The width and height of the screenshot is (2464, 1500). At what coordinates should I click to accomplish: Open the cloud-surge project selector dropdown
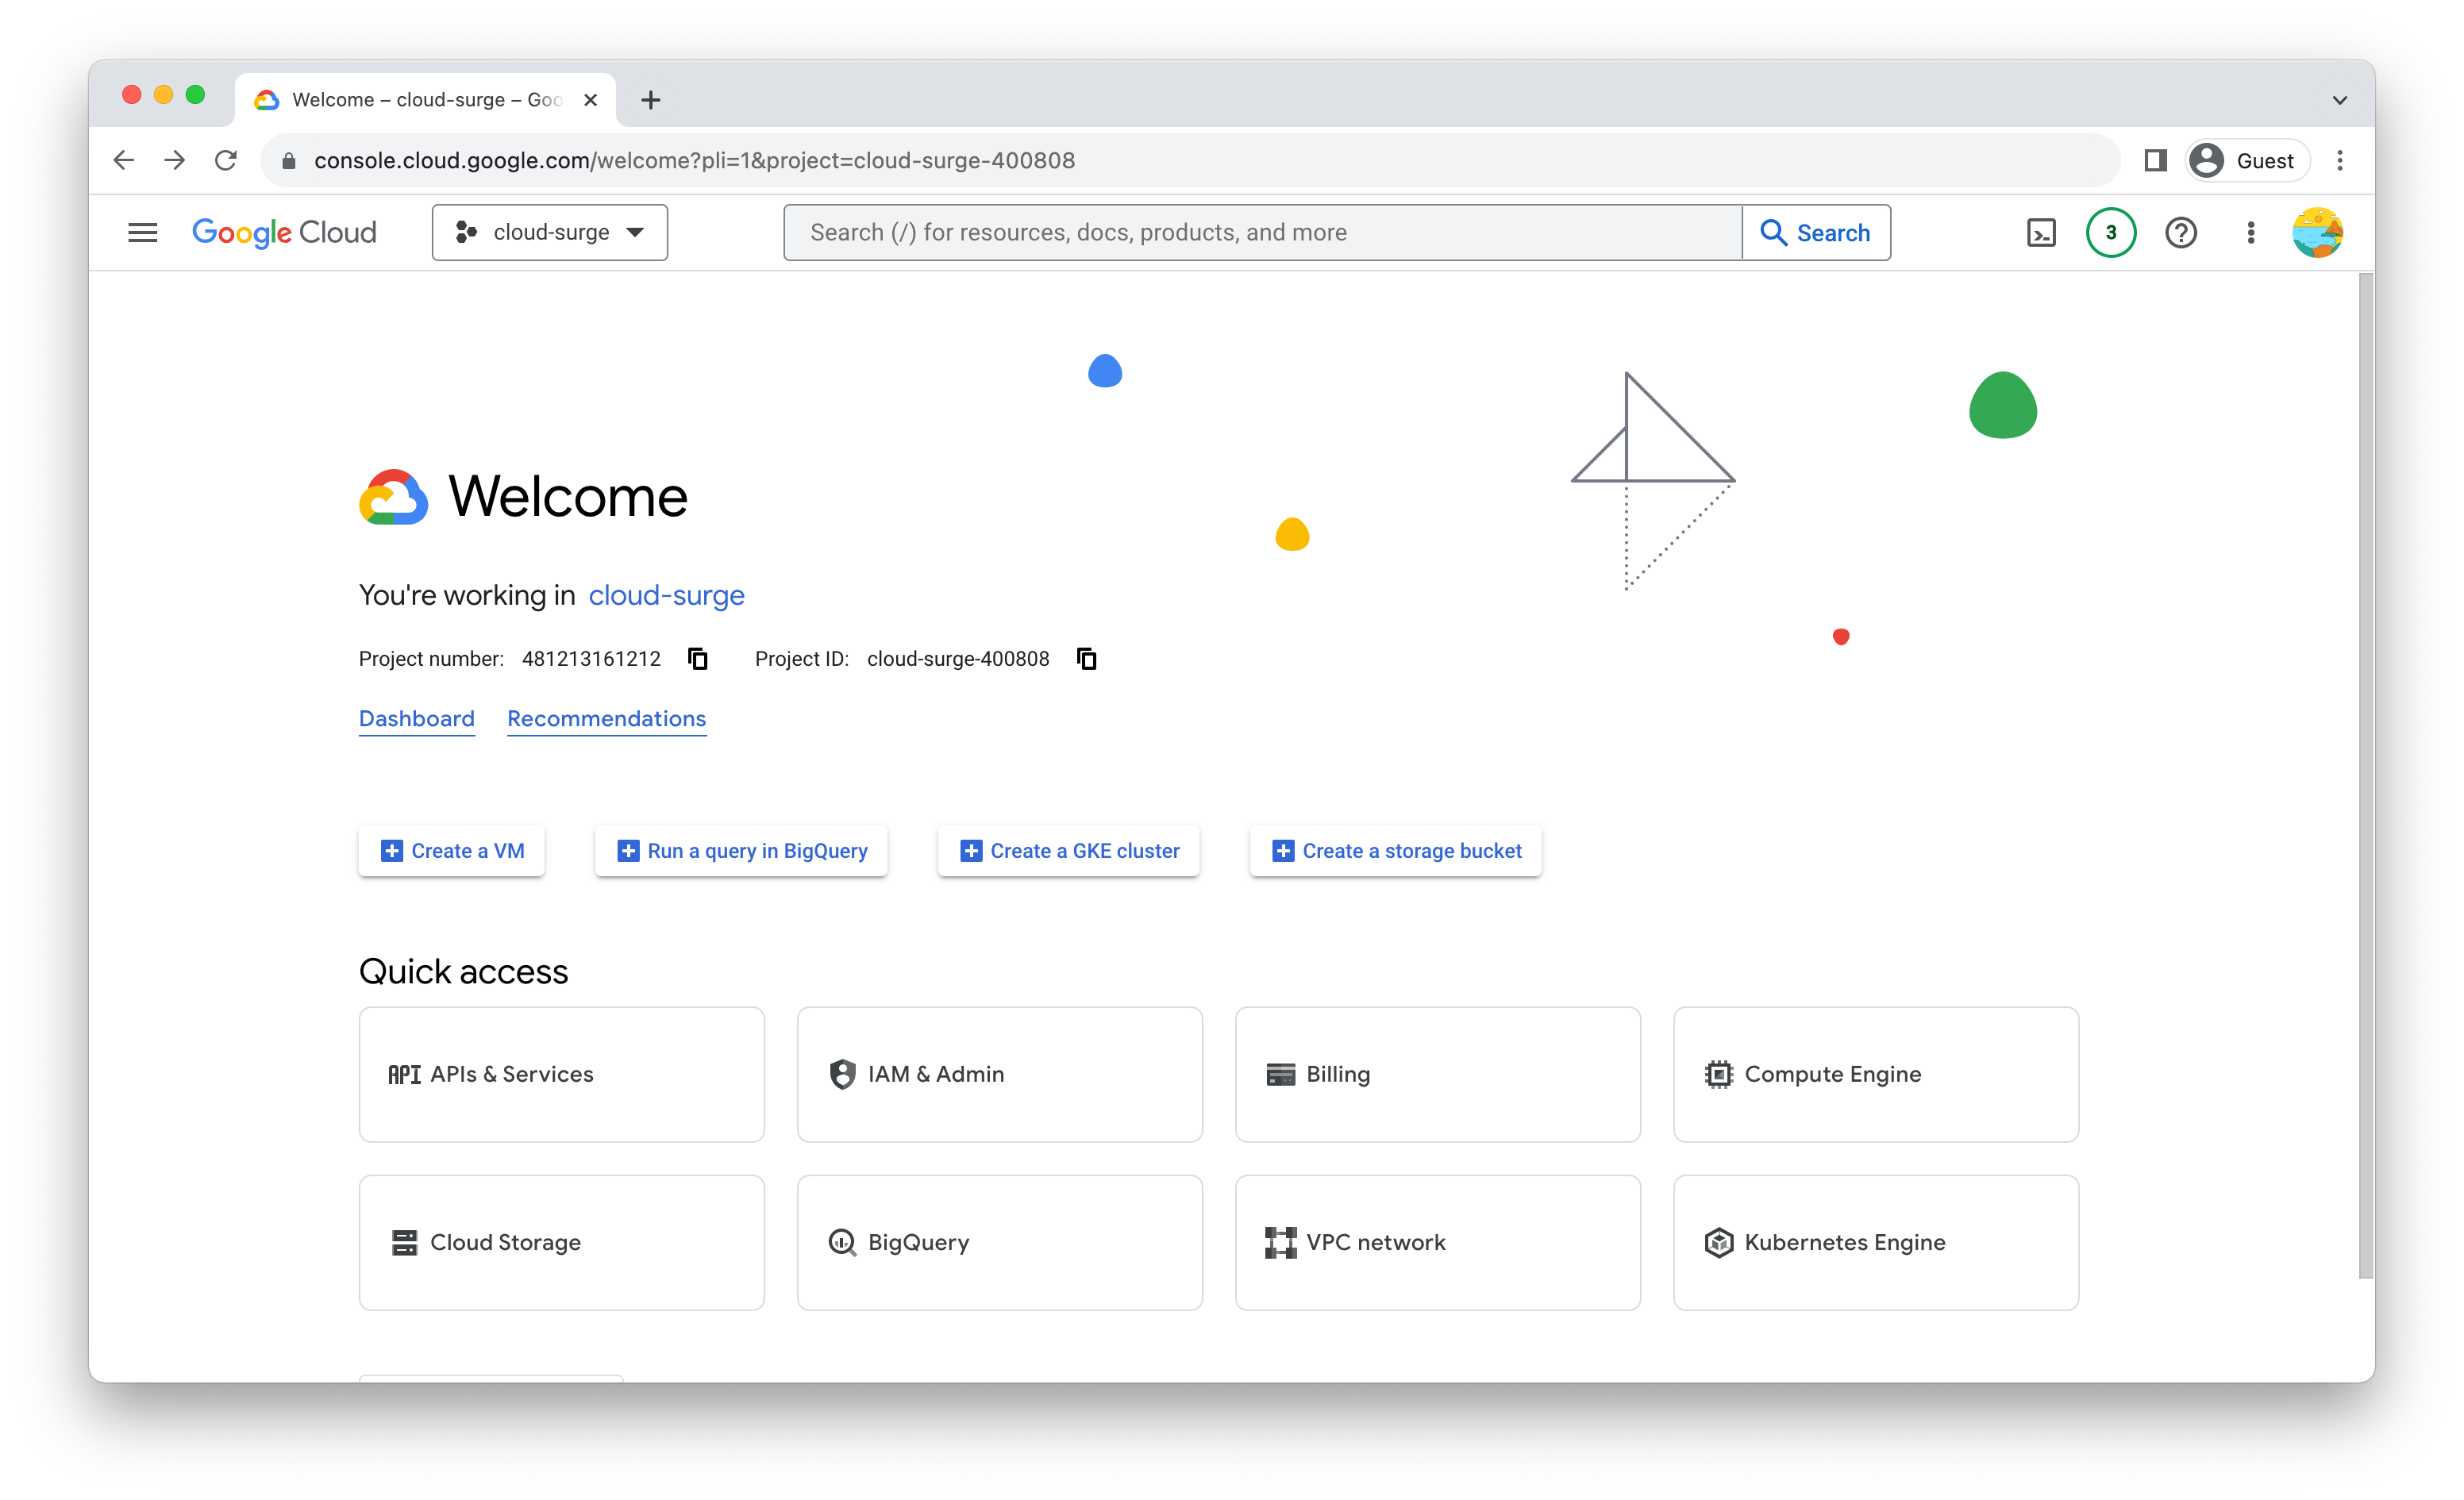point(549,232)
